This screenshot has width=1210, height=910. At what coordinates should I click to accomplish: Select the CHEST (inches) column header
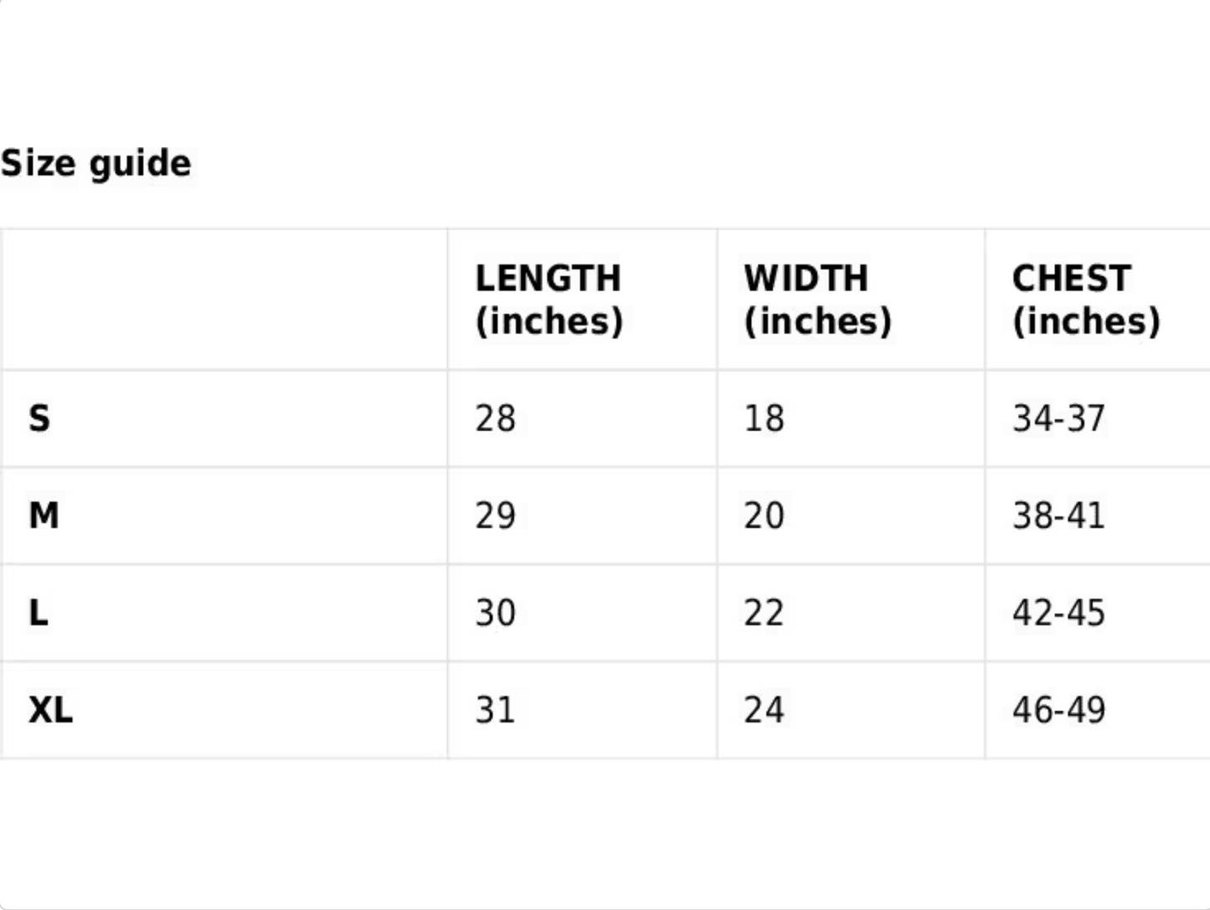(1086, 300)
